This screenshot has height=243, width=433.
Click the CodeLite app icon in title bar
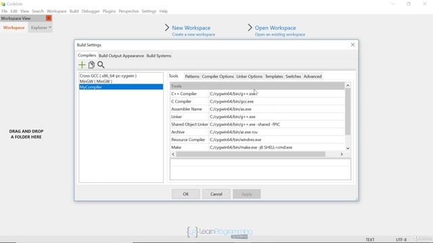tap(3, 4)
